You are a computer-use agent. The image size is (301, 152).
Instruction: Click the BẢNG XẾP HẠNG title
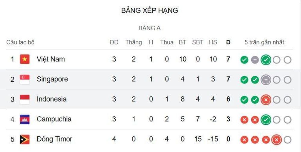pos(150,10)
